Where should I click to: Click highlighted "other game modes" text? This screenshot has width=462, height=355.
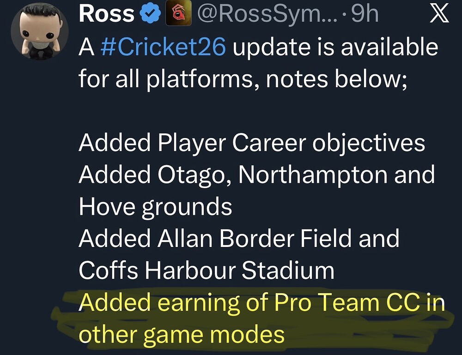[x=182, y=333]
